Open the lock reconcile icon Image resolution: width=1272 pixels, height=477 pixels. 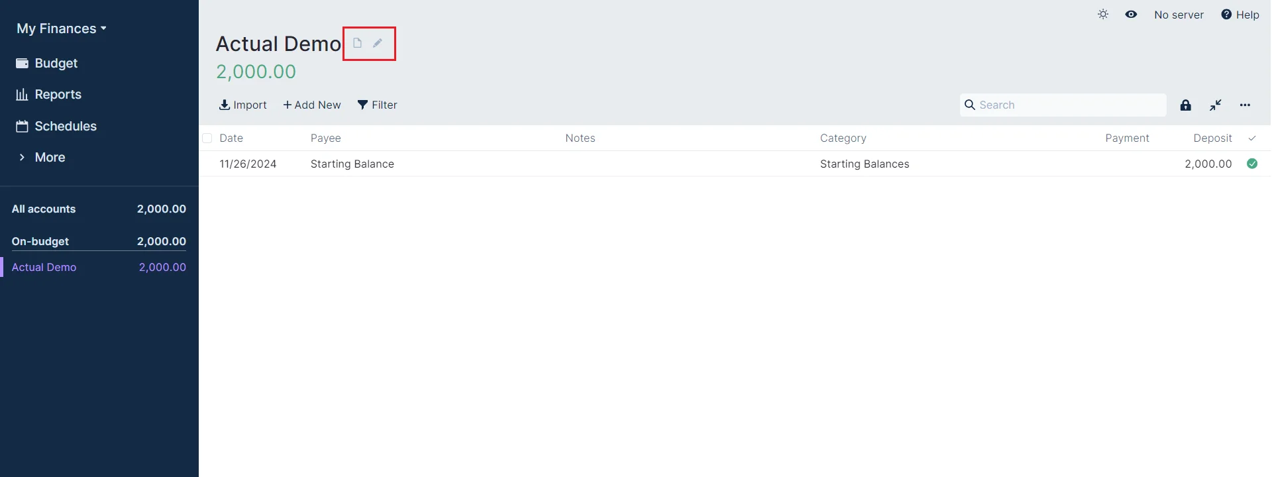tap(1186, 105)
